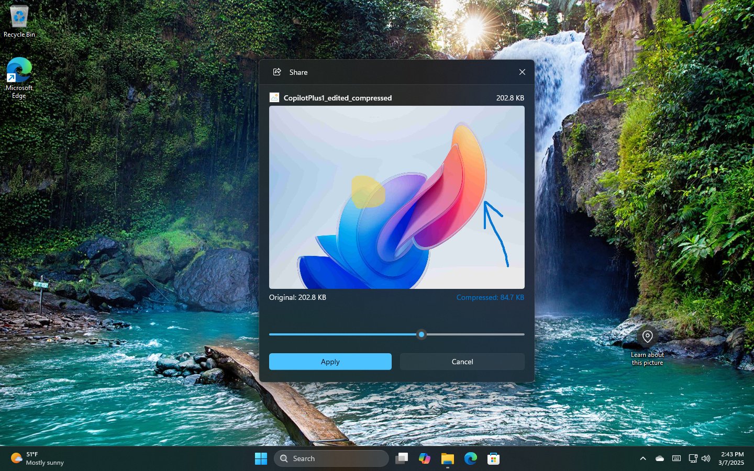Screen dimensions: 754x471
Task: Launch the Microsoft Store taskbar icon
Action: tap(493, 458)
